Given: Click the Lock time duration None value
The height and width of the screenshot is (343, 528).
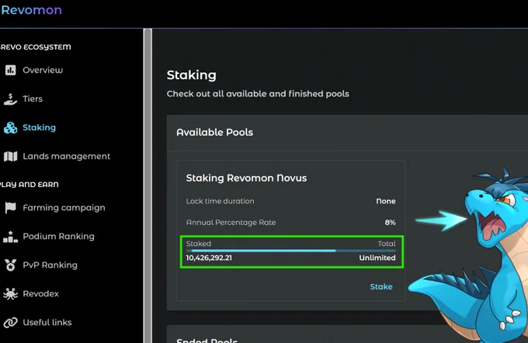Looking at the screenshot, I should coord(386,201).
